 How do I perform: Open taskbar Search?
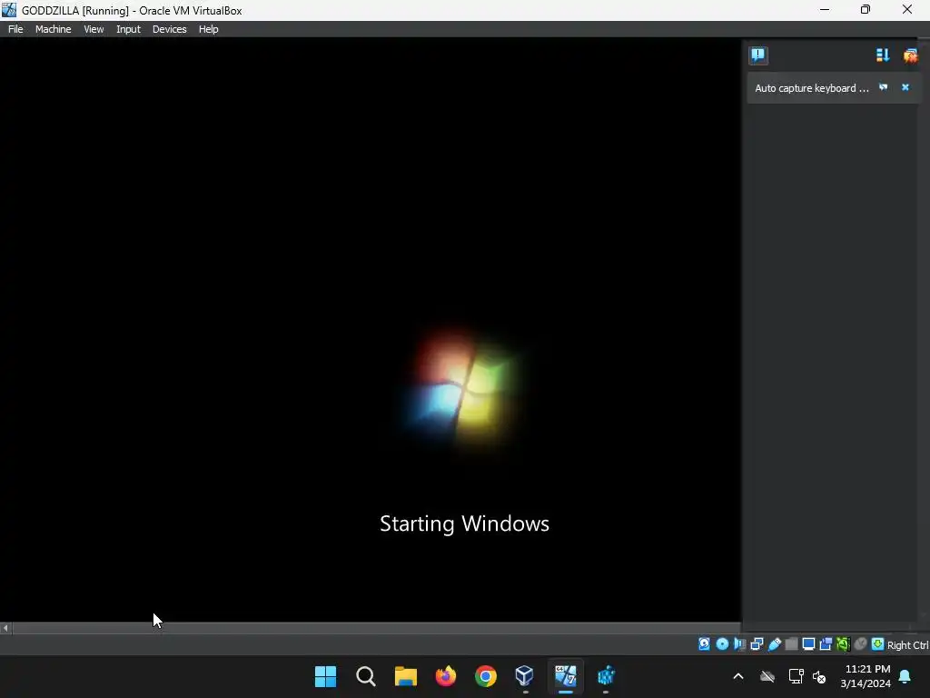tap(365, 676)
